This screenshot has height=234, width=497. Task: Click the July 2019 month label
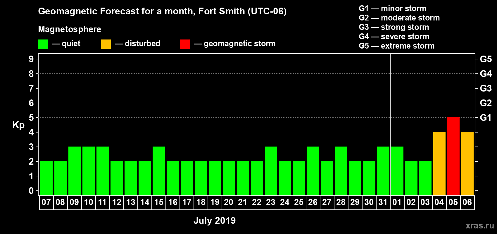[x=215, y=221]
